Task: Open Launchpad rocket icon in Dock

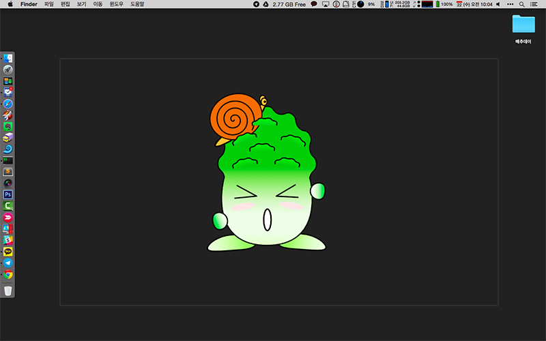Action: point(8,70)
